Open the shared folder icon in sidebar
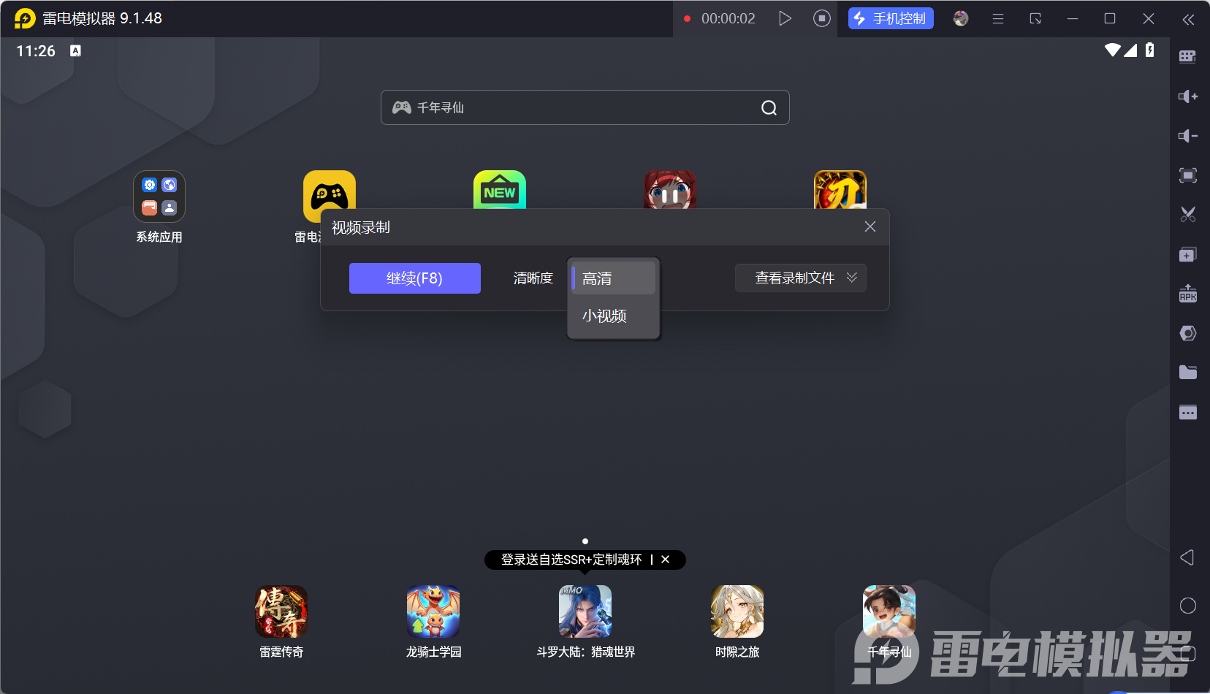 click(x=1187, y=373)
